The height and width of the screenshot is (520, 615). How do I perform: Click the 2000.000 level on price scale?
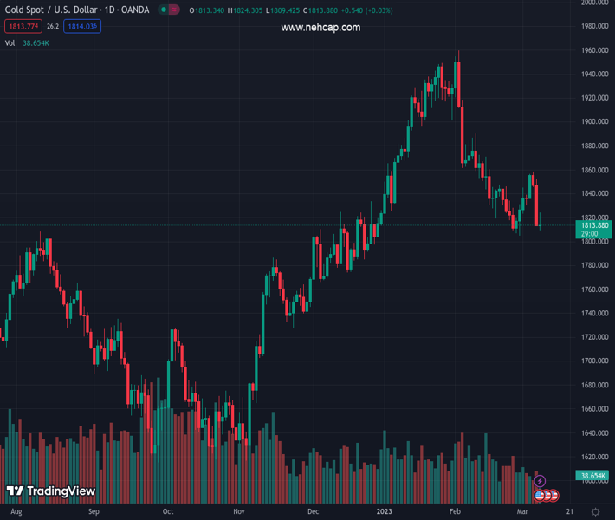coord(594,3)
